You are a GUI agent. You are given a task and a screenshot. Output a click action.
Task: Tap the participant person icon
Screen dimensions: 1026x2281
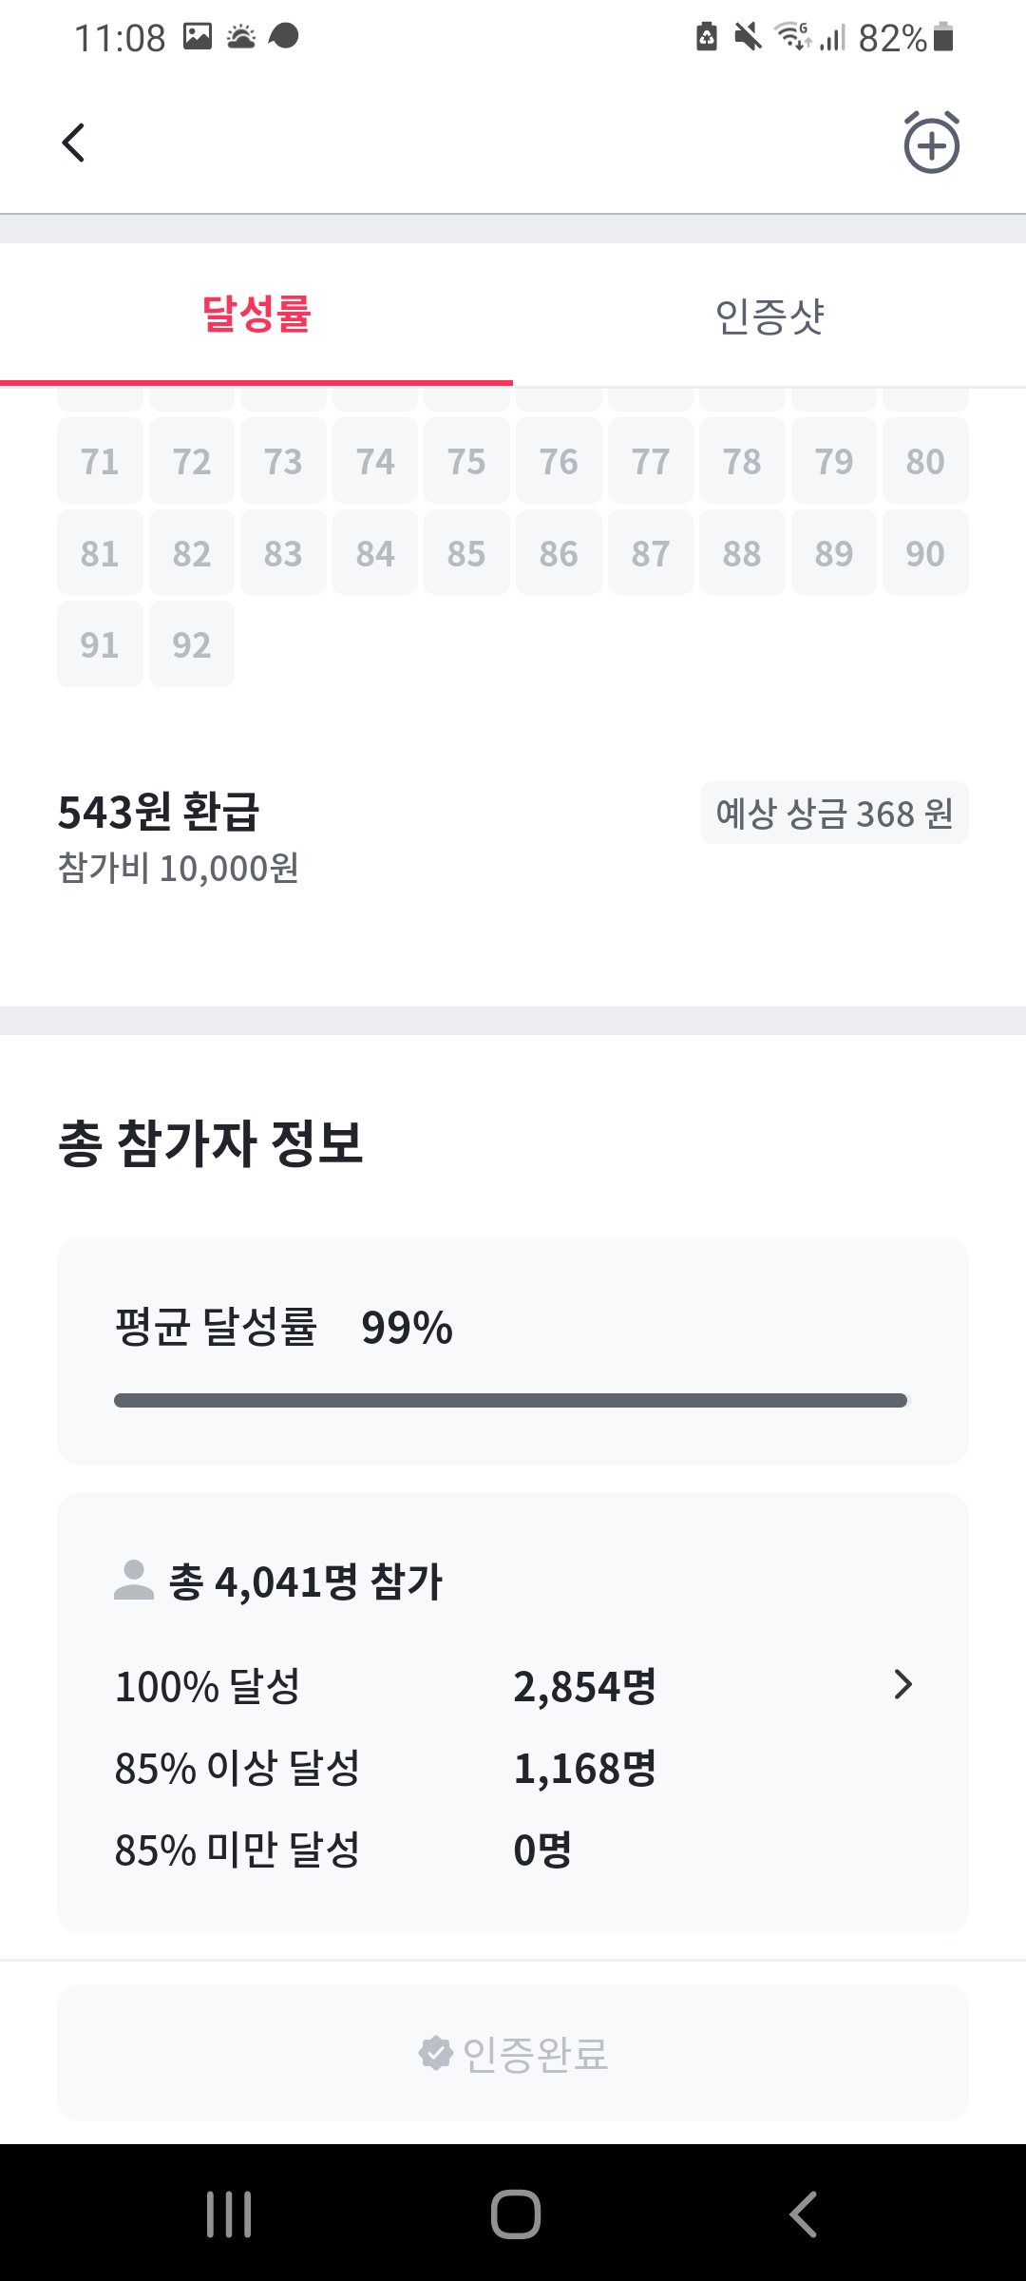click(134, 1581)
